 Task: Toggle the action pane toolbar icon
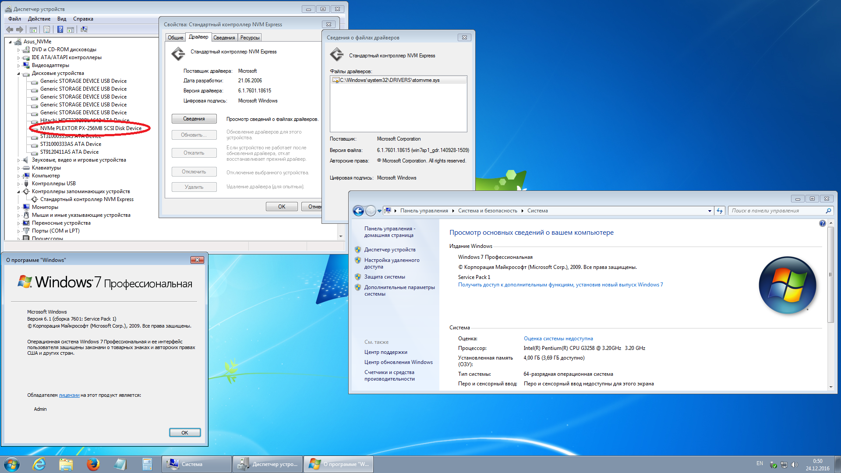(x=70, y=29)
